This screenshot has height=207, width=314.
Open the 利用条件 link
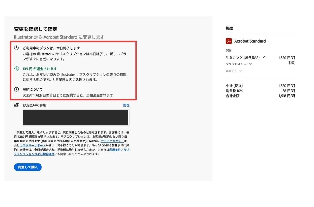click(115, 150)
